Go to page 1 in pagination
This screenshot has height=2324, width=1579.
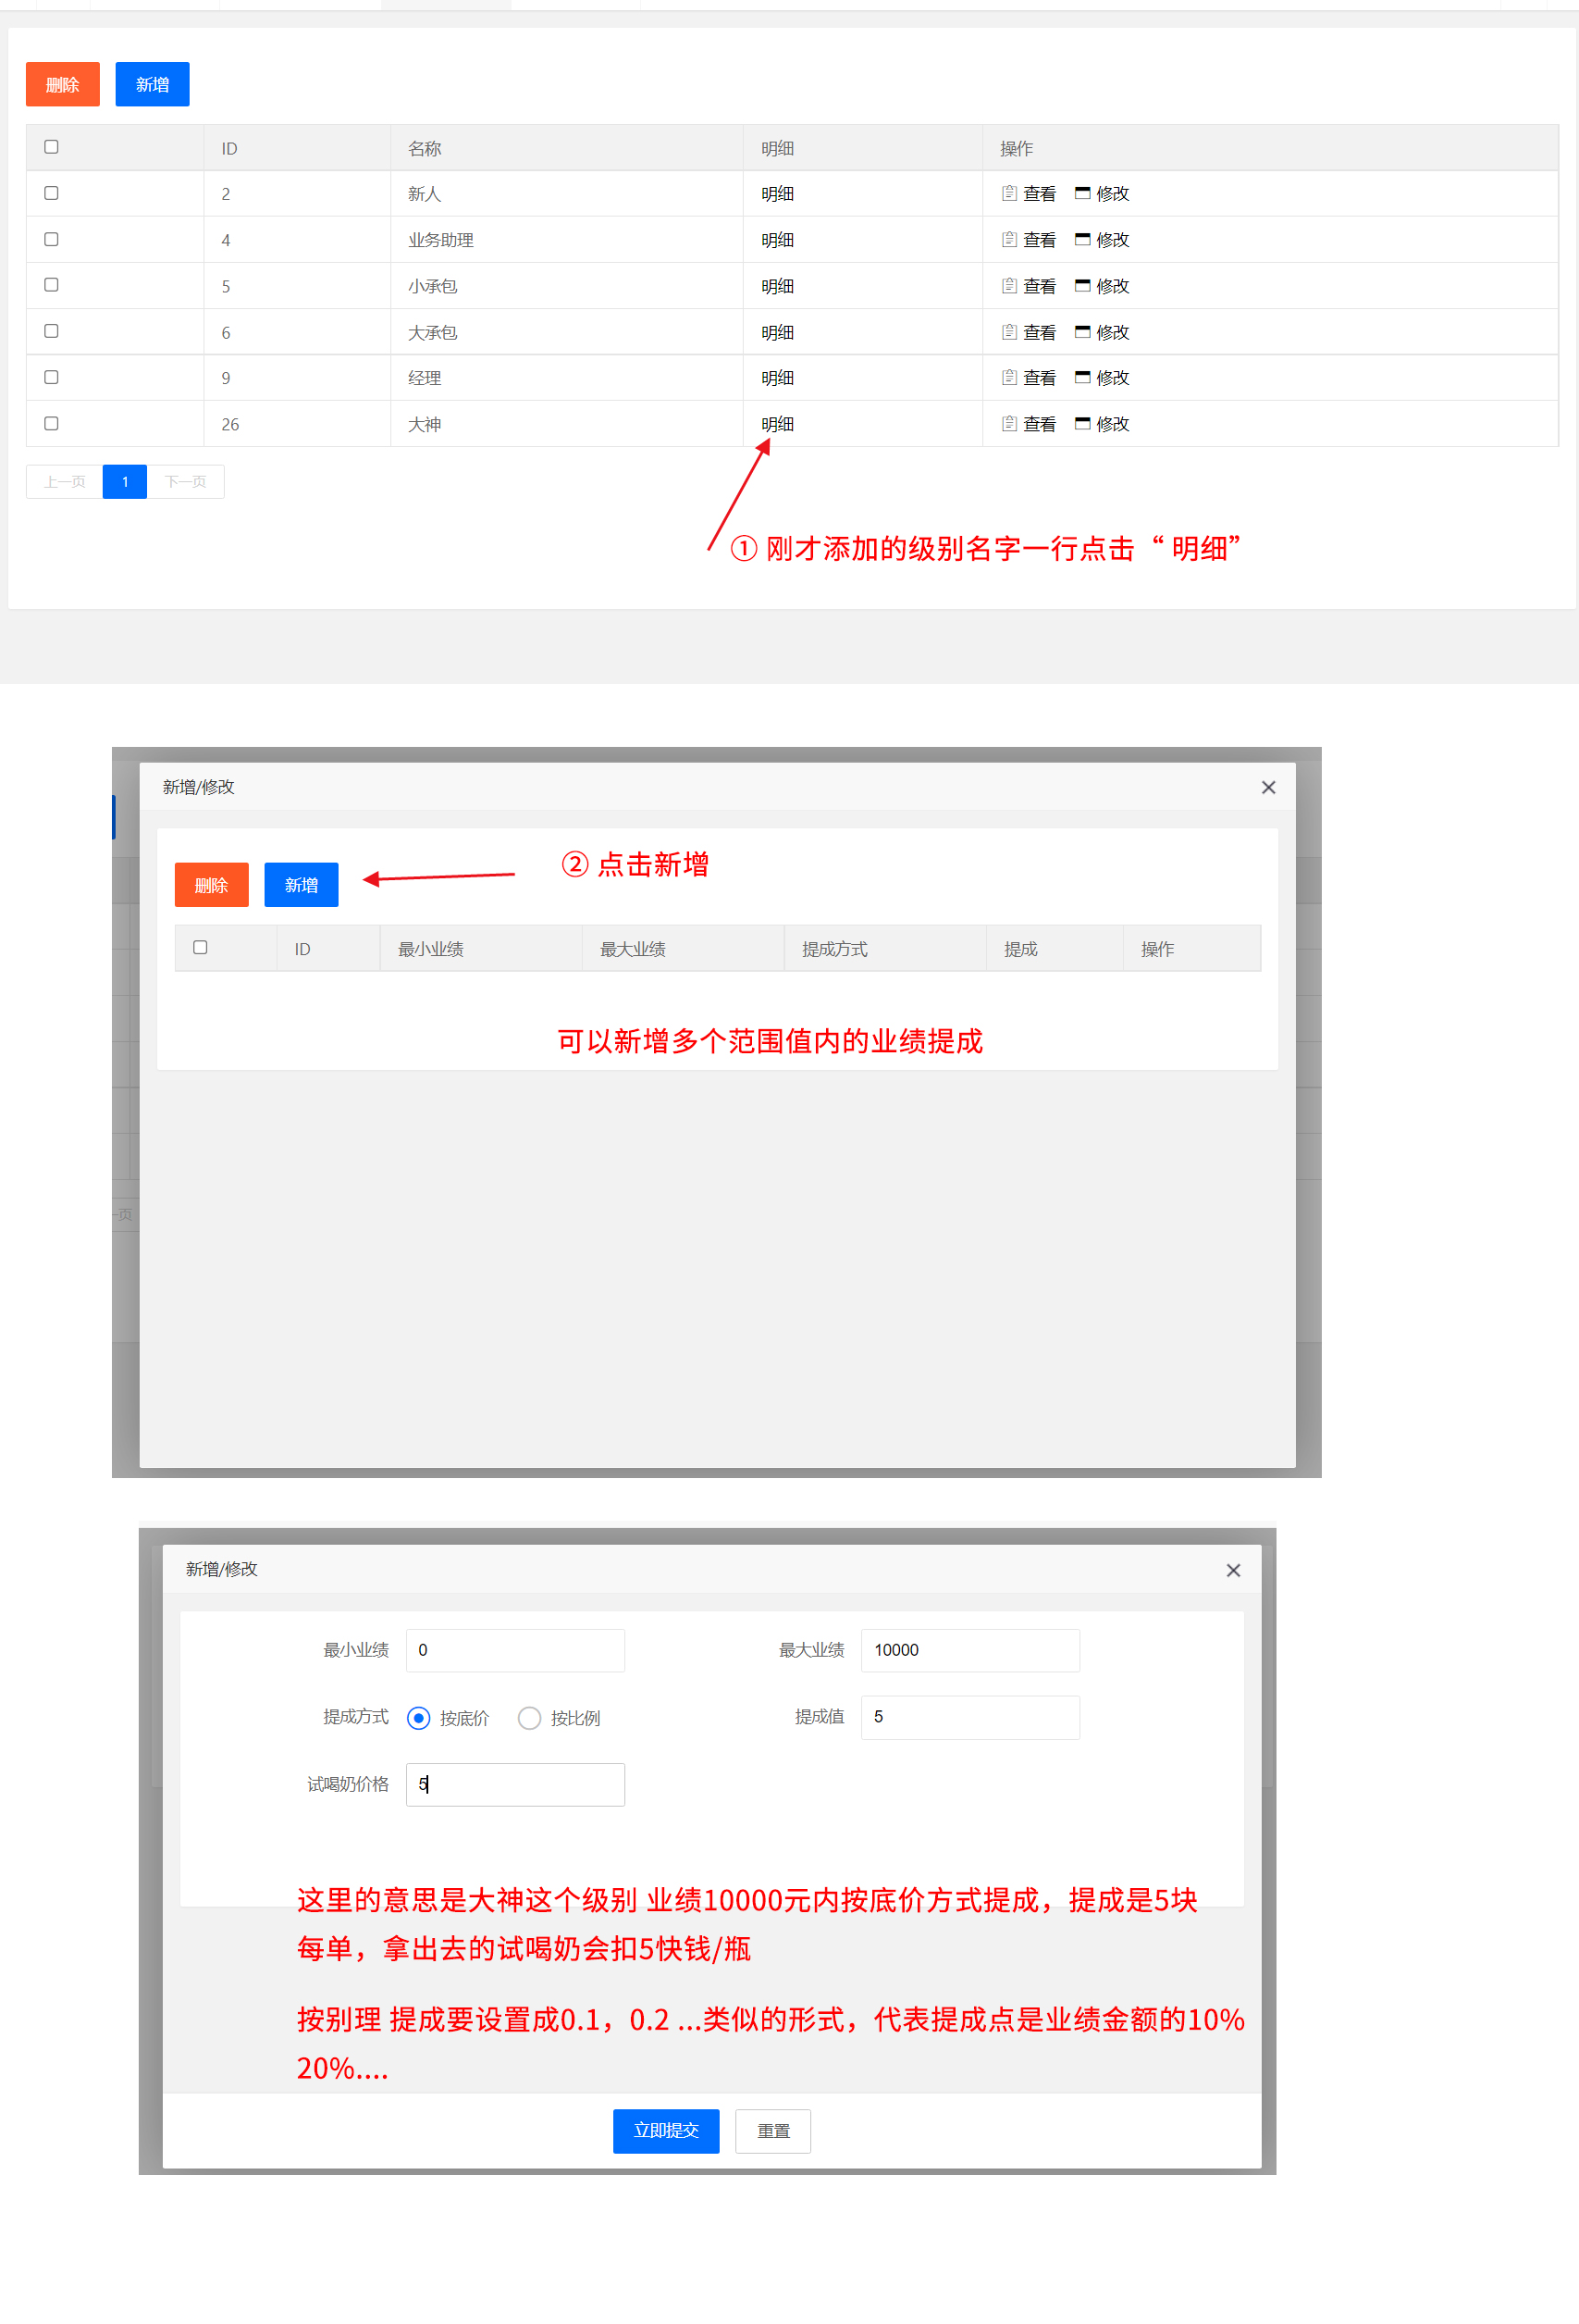click(x=125, y=482)
